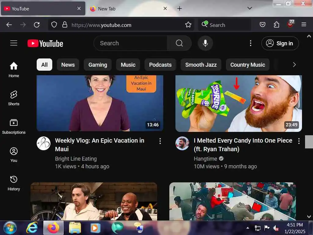Select the Smooth Jazz filter chip
The width and height of the screenshot is (313, 235).
[x=201, y=65]
